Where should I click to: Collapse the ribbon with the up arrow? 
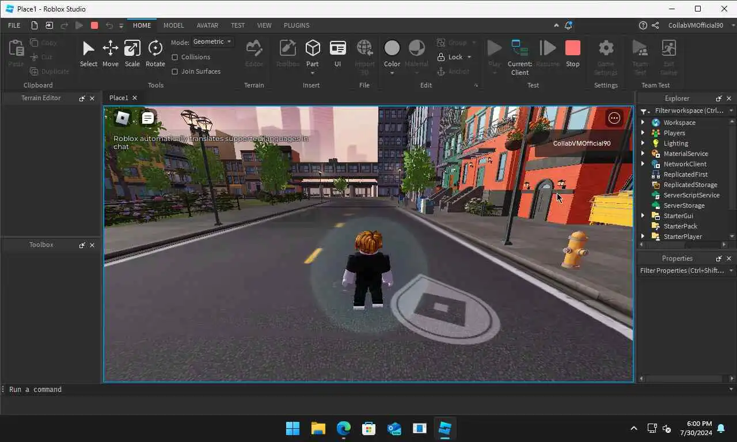coord(556,25)
